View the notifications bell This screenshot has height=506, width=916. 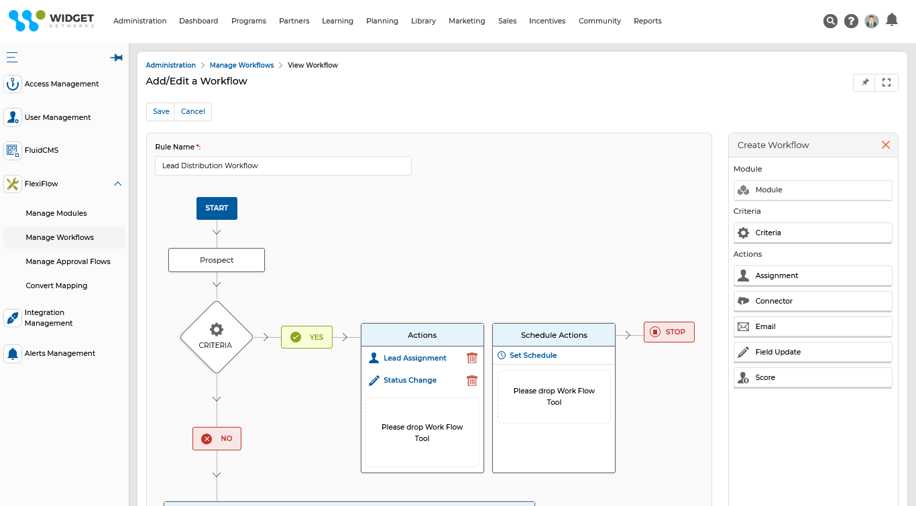891,20
